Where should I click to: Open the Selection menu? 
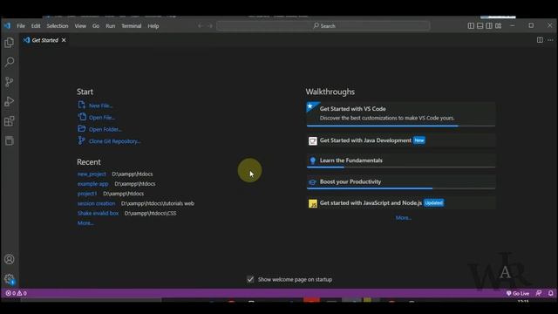coord(58,26)
